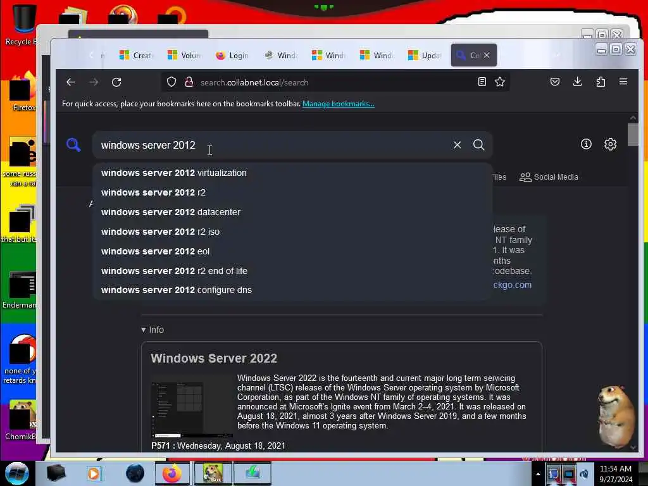Click the taskbar clock 11:54 AM
648x486 pixels.
pos(615,469)
